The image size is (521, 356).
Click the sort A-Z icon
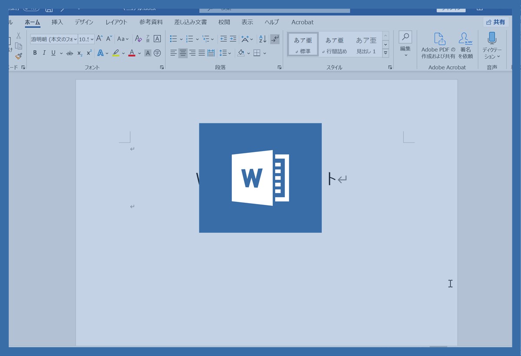click(263, 39)
